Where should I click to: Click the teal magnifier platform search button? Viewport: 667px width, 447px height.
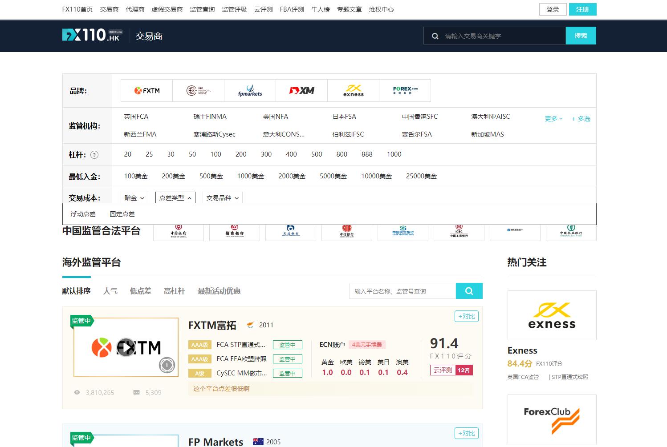tap(469, 291)
